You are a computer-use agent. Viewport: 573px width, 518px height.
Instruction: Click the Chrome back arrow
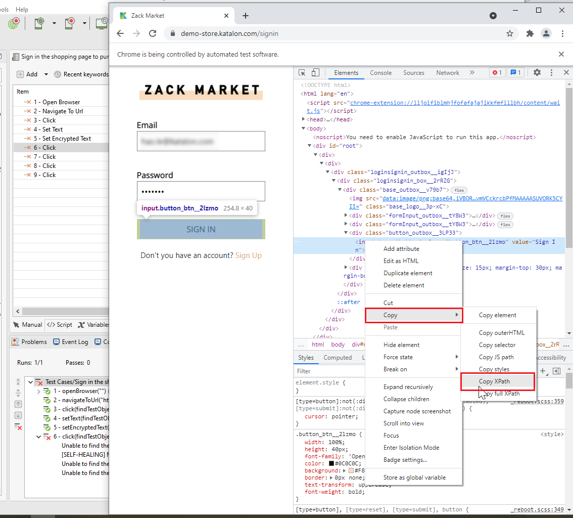point(120,34)
